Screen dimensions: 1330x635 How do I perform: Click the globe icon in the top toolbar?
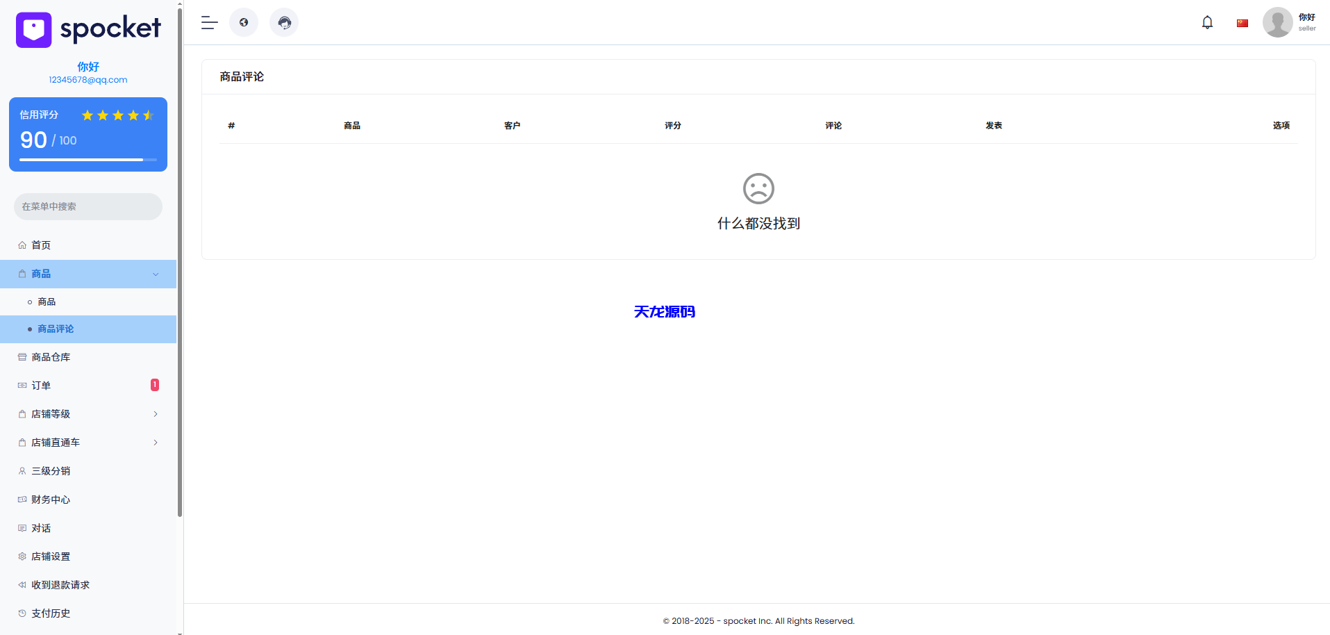click(244, 22)
